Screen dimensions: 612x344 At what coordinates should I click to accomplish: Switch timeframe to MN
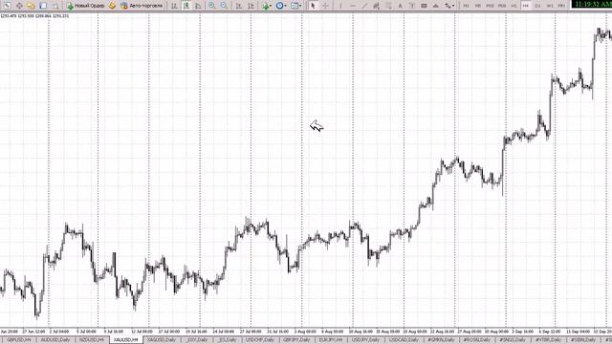coord(561,6)
